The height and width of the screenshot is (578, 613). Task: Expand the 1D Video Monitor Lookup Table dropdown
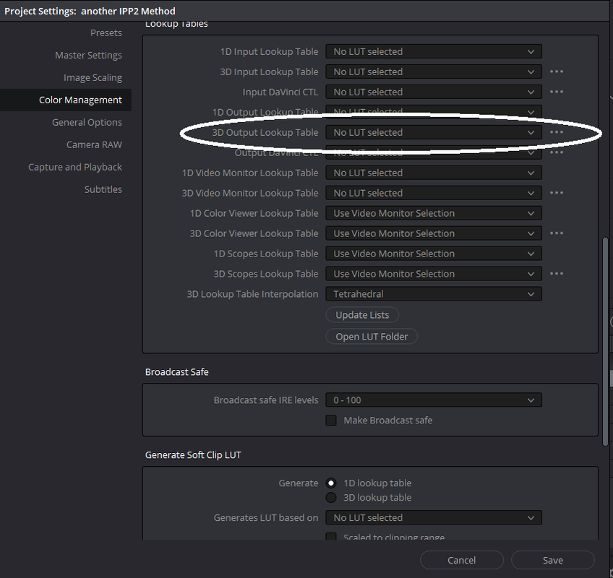click(434, 173)
